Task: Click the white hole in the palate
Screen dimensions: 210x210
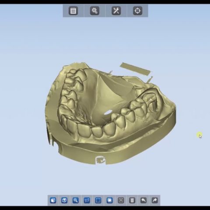Action: pyautogui.click(x=108, y=112)
